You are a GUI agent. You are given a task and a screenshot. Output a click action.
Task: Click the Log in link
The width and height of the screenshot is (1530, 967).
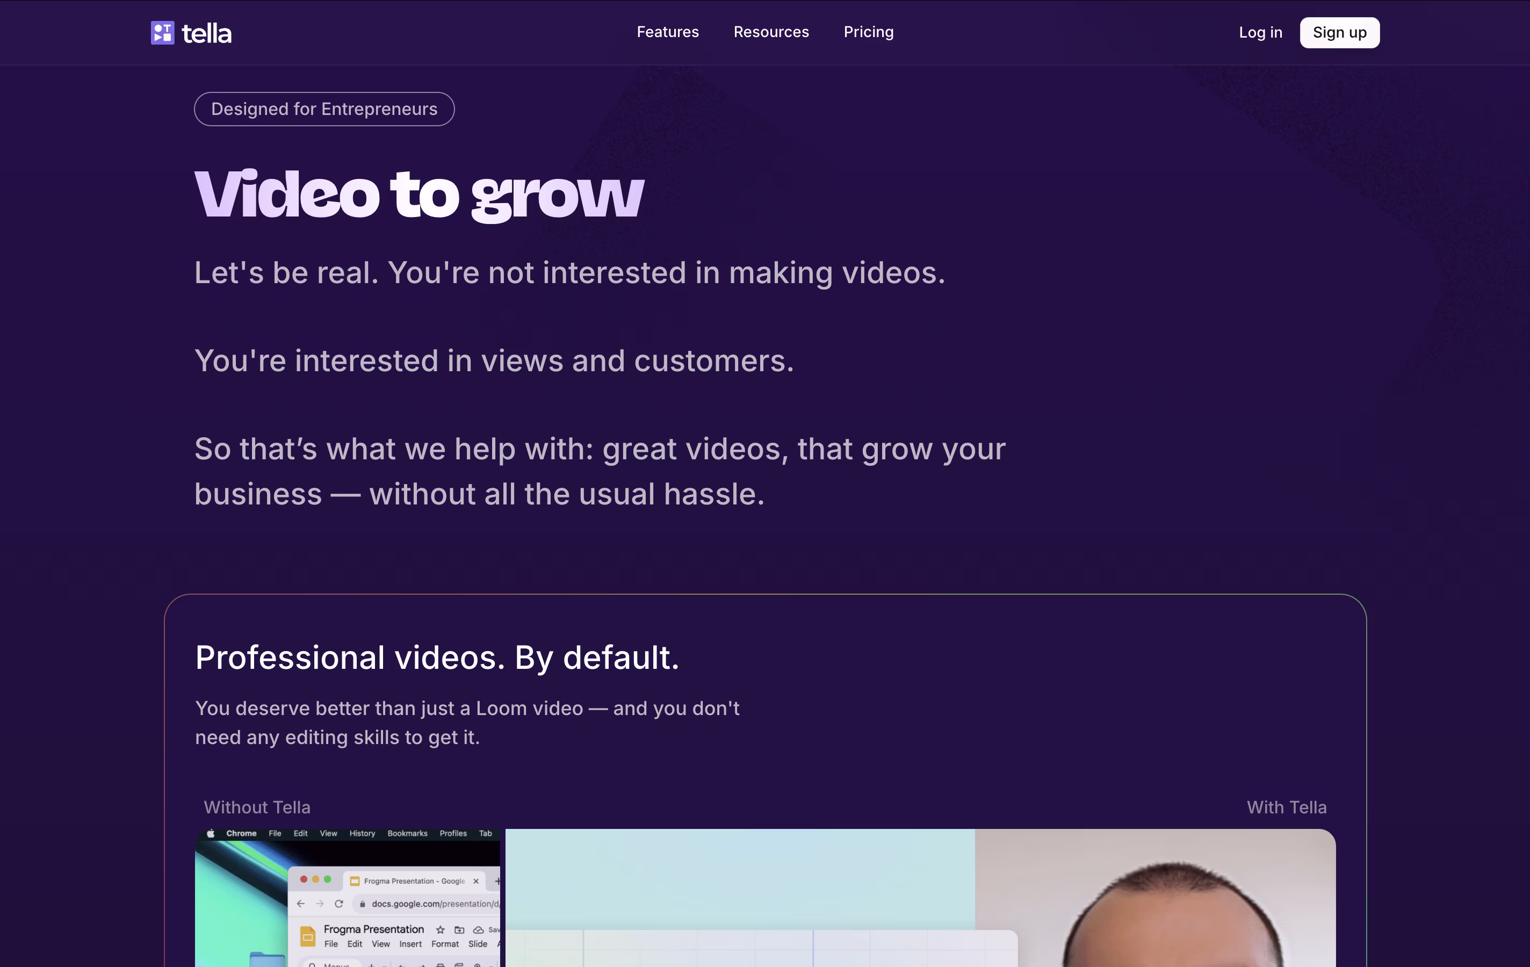[1261, 32]
